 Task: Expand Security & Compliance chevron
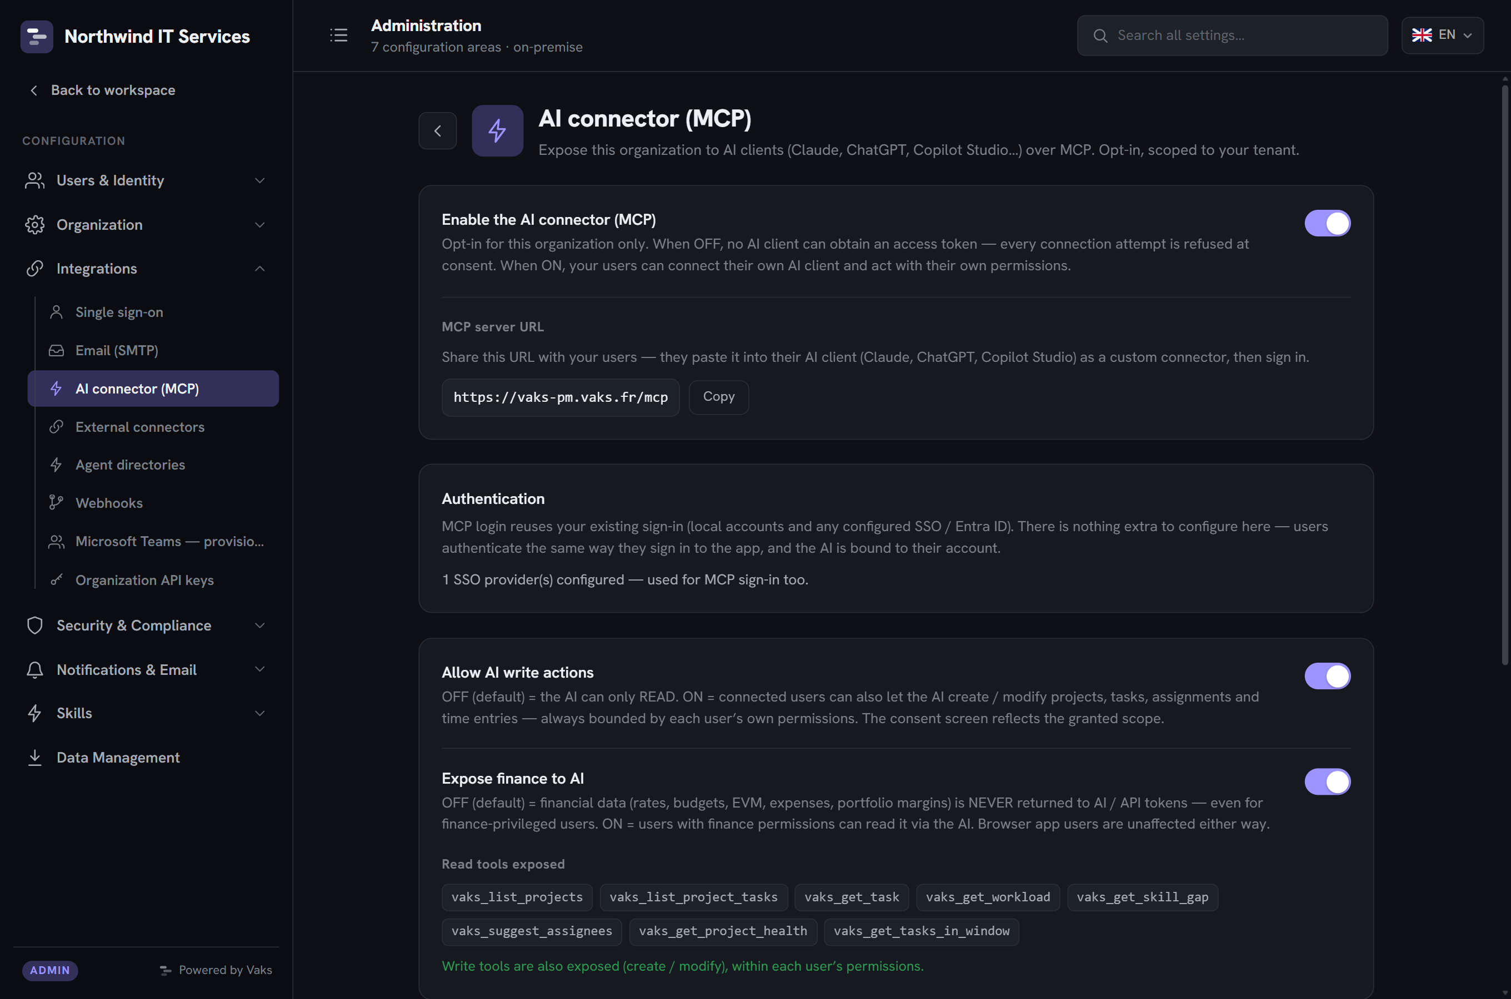point(259,625)
